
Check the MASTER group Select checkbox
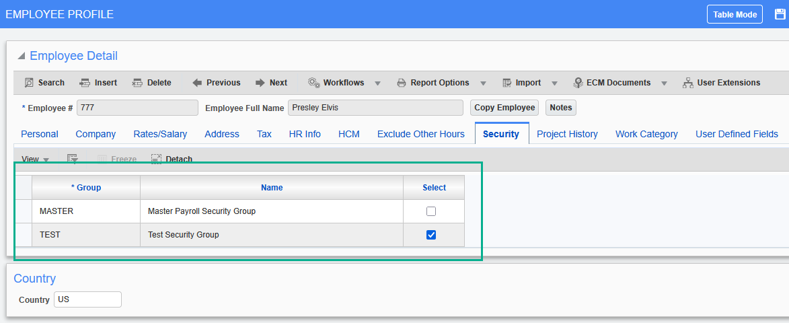[x=431, y=211]
